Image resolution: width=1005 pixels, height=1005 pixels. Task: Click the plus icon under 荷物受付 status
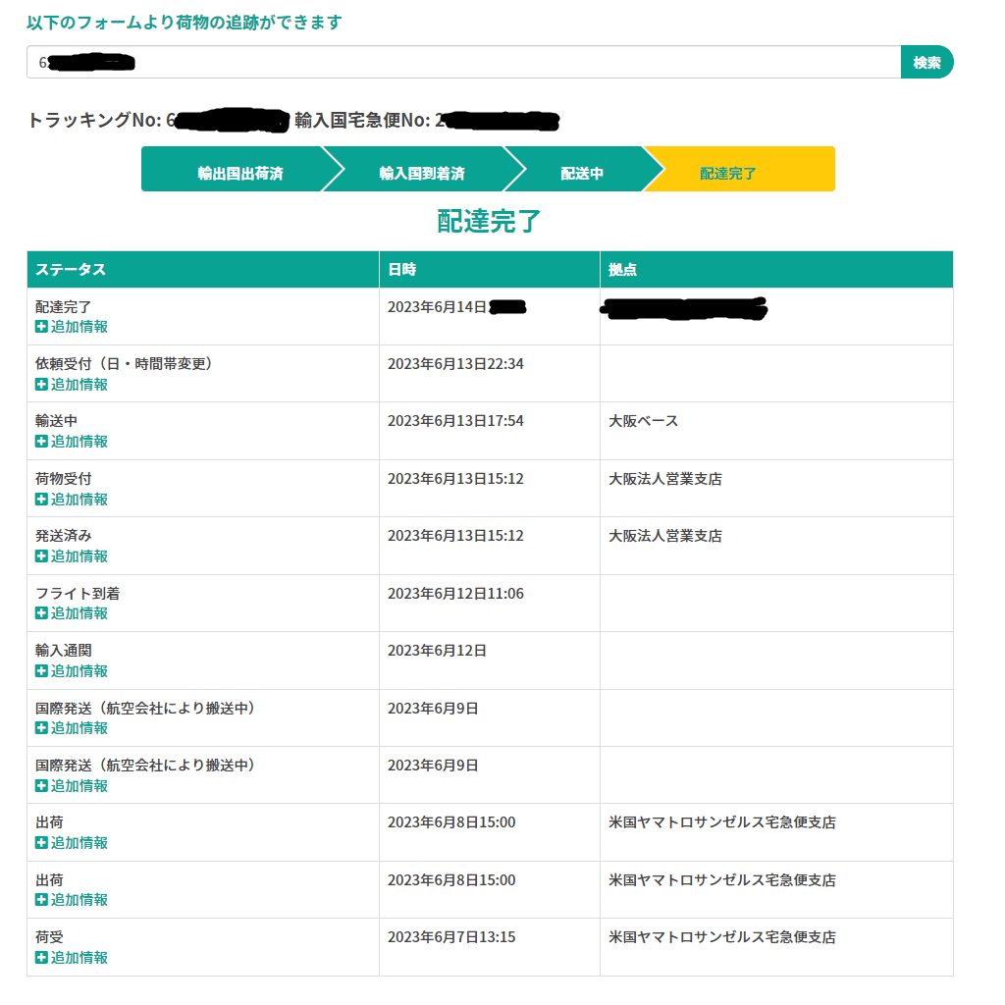[x=41, y=500]
